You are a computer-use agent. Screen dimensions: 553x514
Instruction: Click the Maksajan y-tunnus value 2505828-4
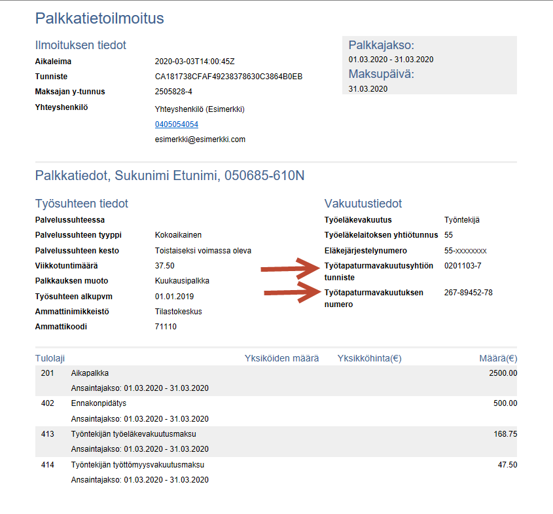173,92
